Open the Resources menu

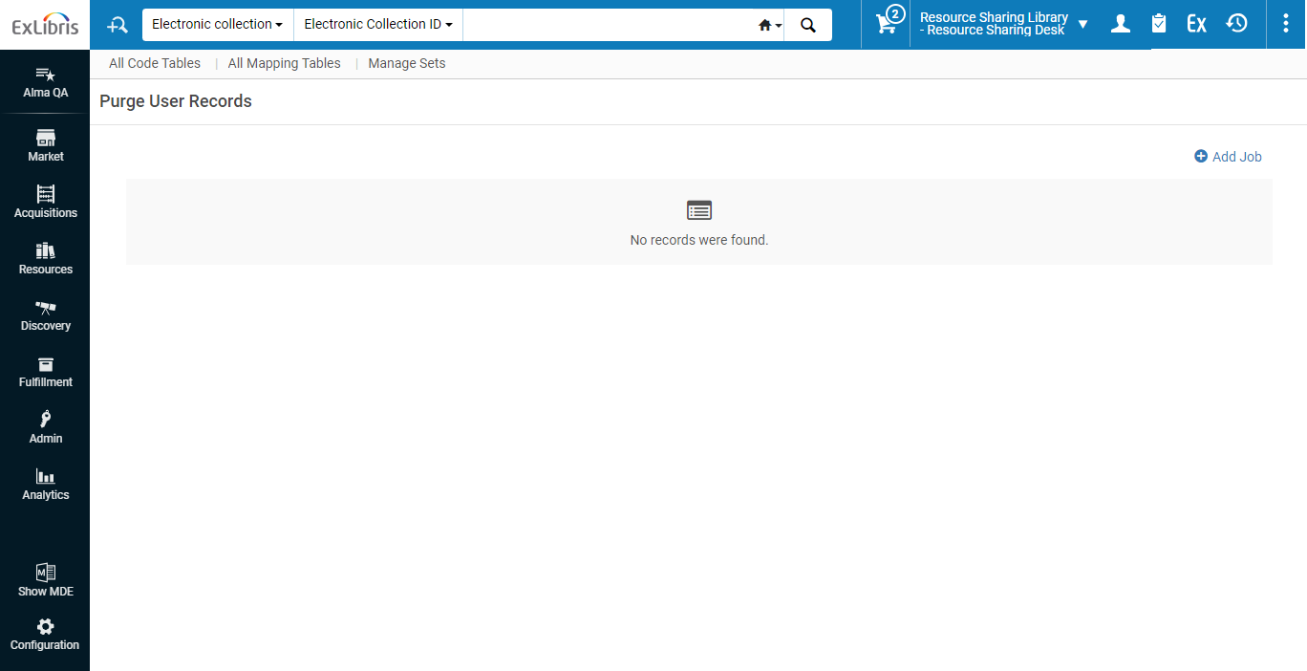click(45, 258)
